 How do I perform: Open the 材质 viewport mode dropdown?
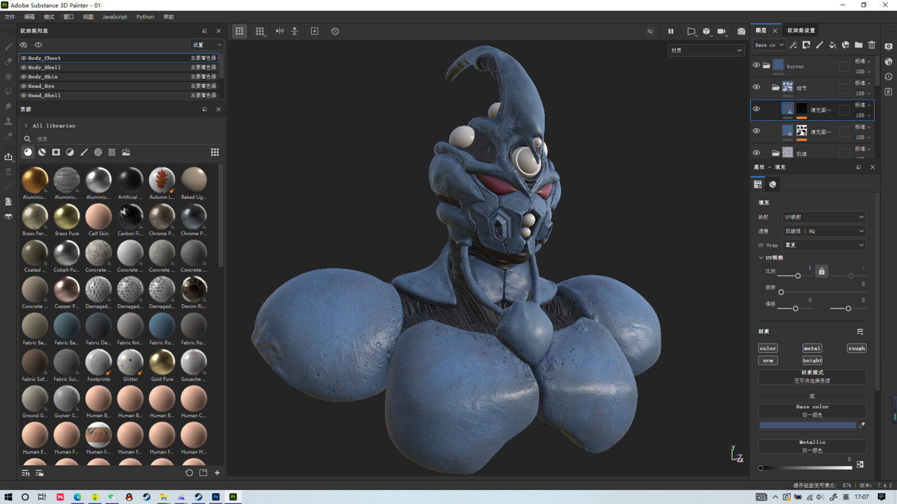pos(706,50)
